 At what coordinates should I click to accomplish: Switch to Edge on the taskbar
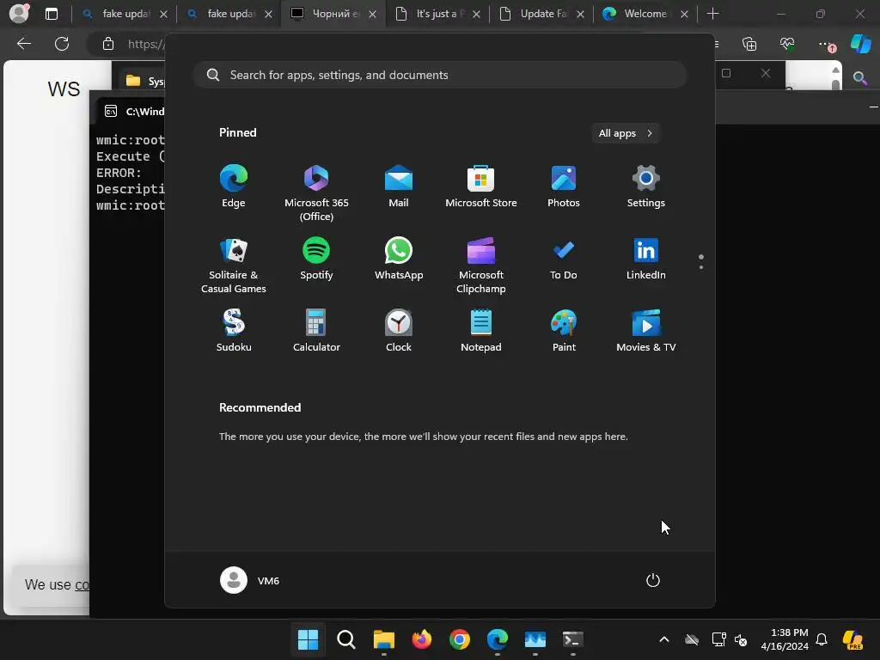(498, 639)
